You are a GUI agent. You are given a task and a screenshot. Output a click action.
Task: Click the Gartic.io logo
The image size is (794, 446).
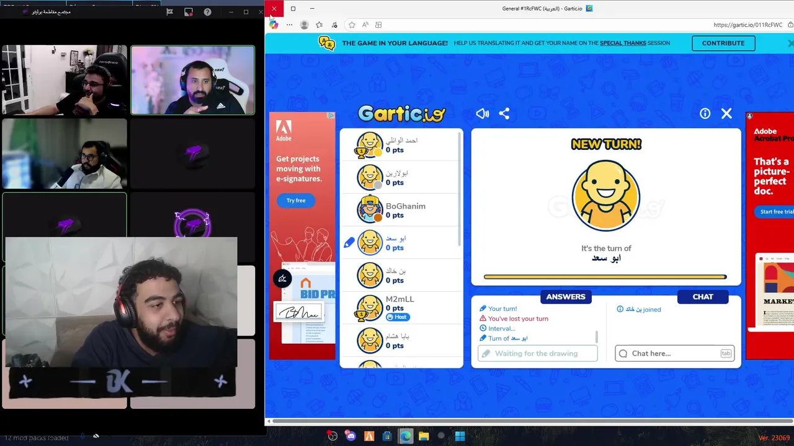pos(401,114)
